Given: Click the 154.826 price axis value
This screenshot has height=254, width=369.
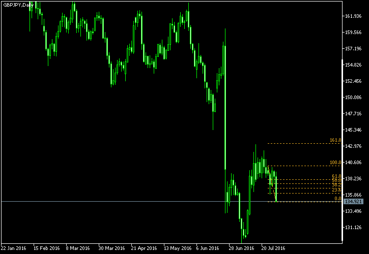Looking at the screenshot, I should [353, 65].
